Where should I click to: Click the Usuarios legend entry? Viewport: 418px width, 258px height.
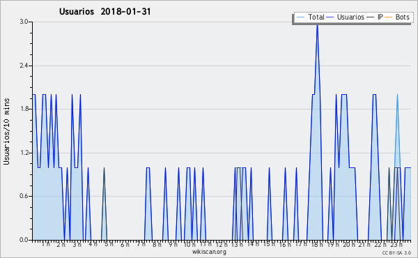coord(346,17)
